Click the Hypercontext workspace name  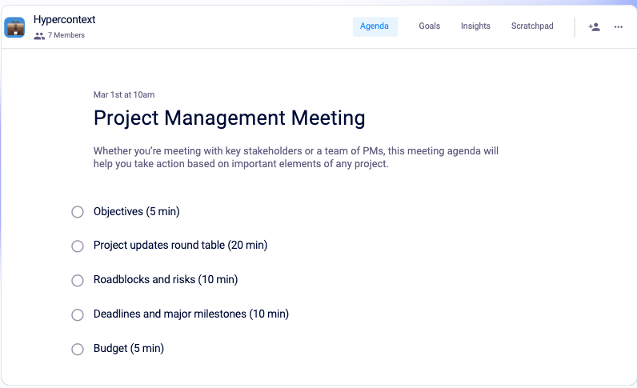point(64,19)
